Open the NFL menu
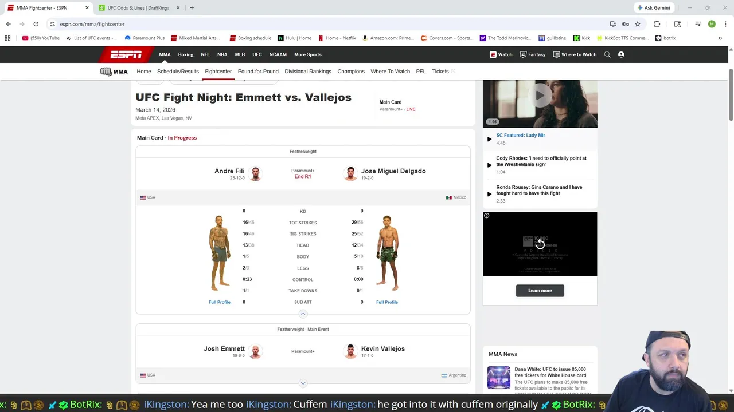This screenshot has height=412, width=734. [205, 54]
